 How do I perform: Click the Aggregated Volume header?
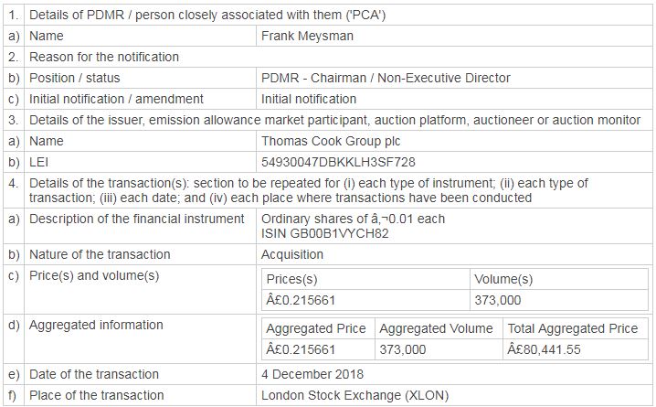(x=436, y=328)
